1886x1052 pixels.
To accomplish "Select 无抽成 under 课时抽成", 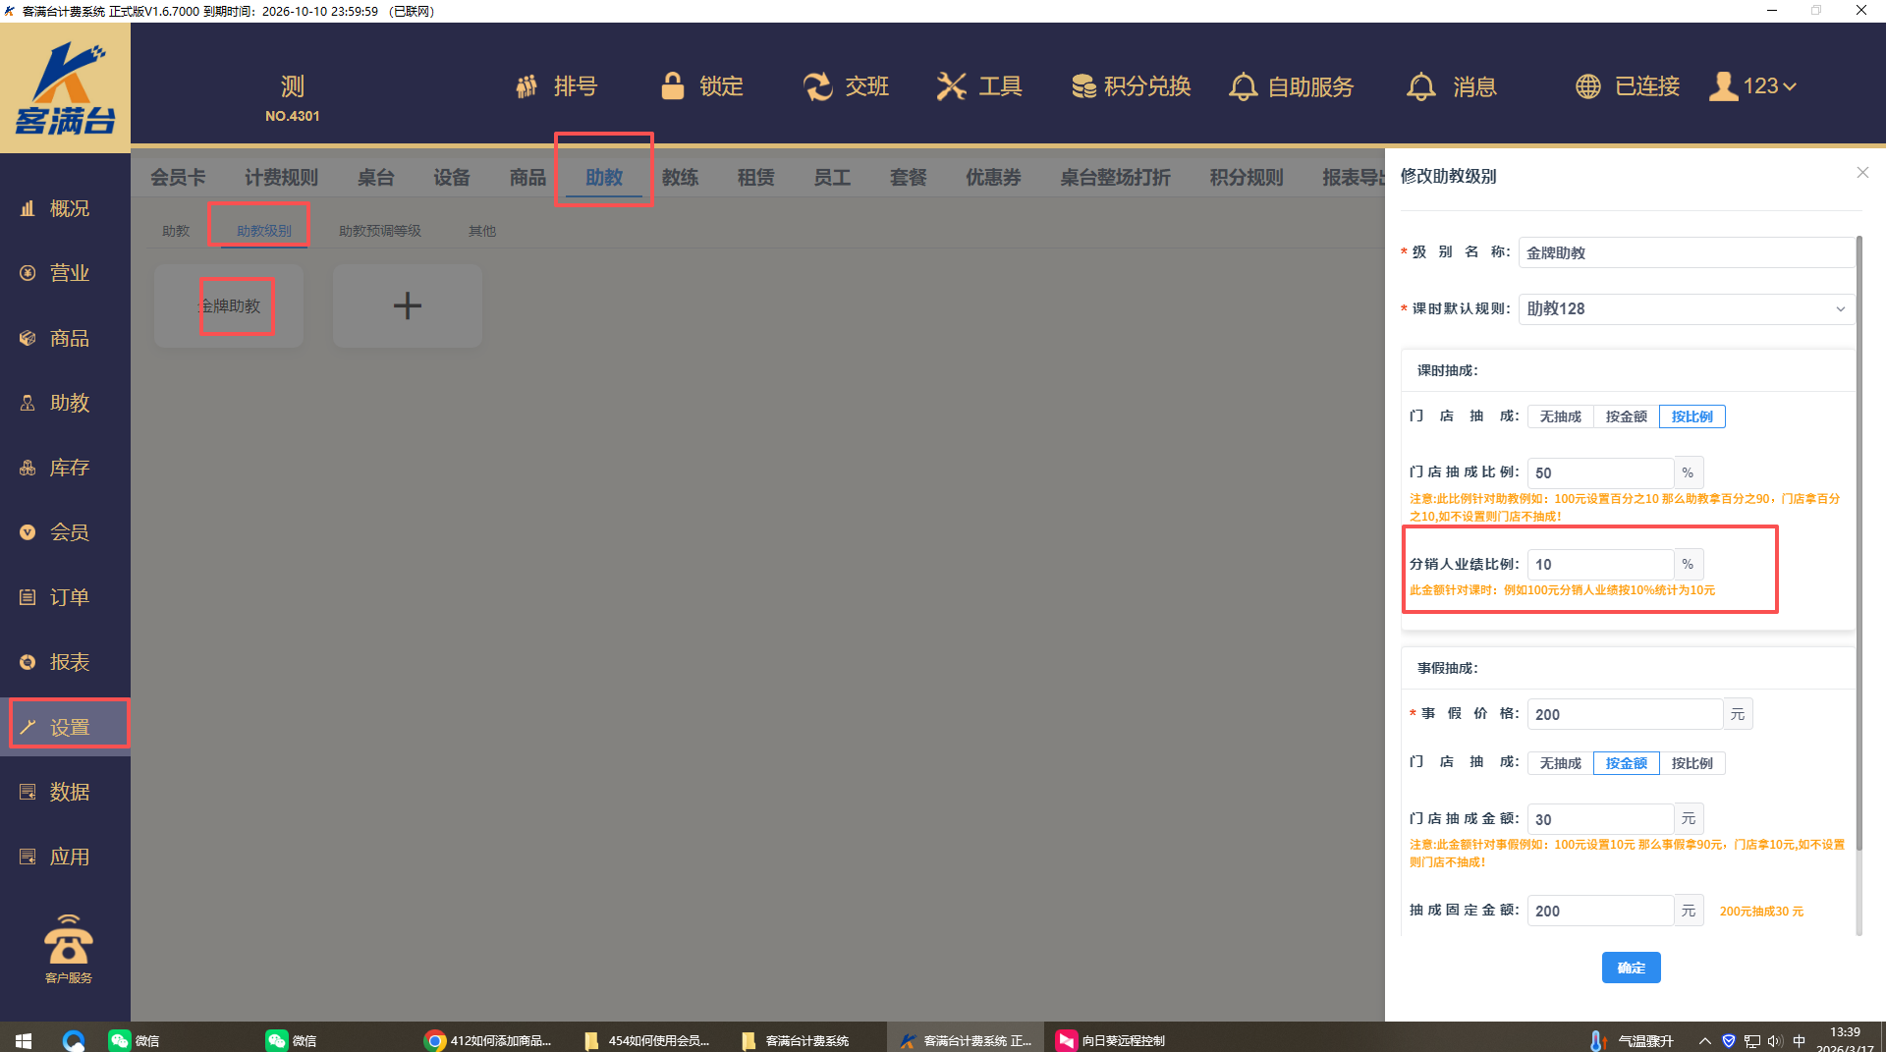I will point(1560,416).
